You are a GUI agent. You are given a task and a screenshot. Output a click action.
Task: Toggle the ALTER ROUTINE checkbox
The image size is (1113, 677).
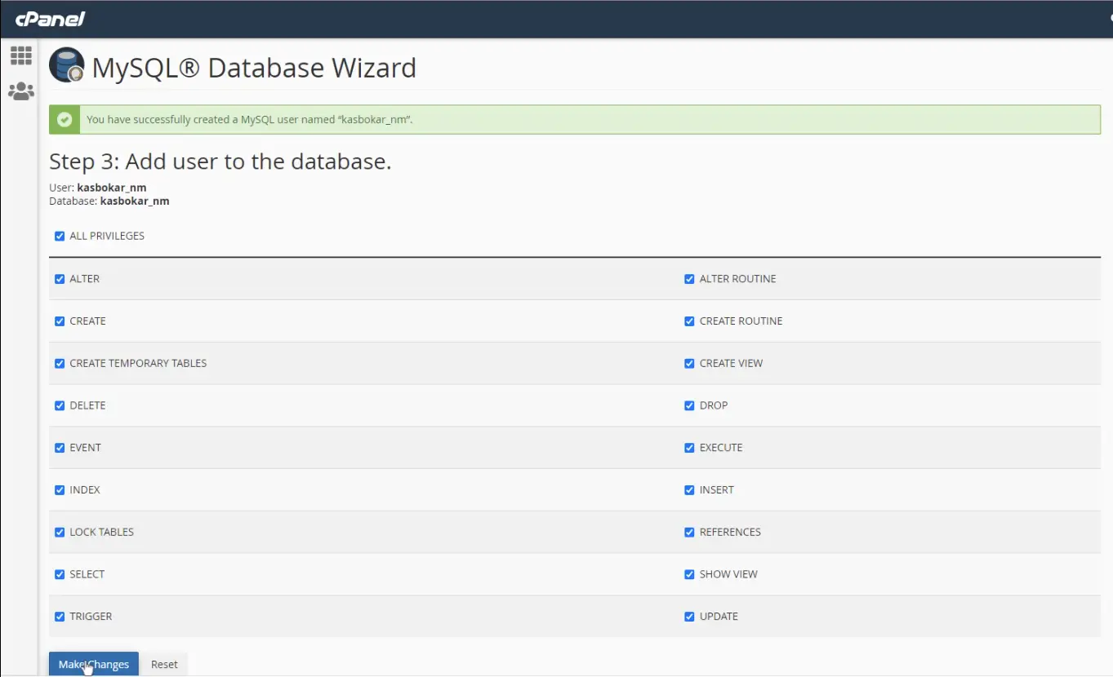click(689, 278)
